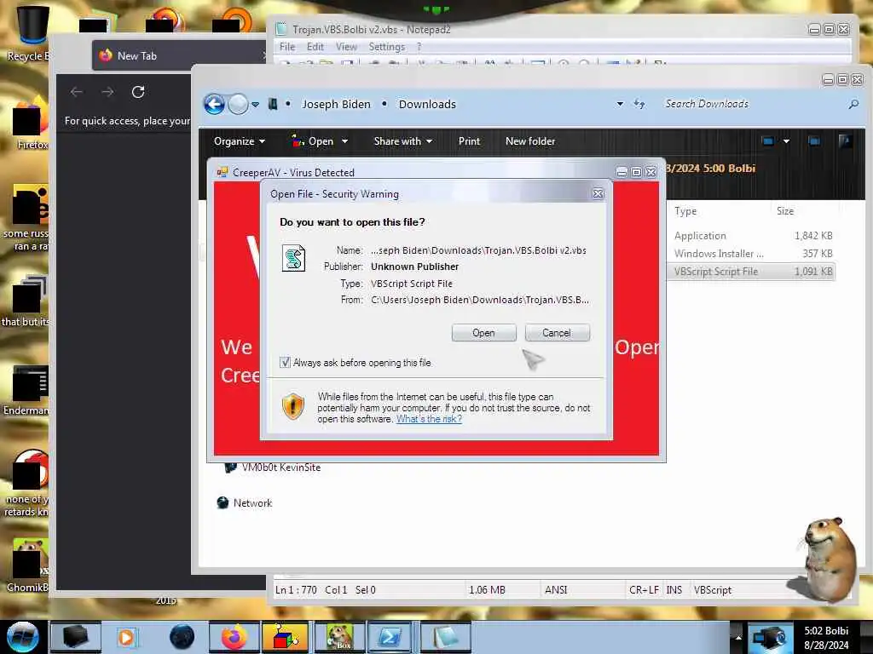The image size is (873, 654).
Task: Click the hamster Box taskbar icon
Action: (x=339, y=637)
